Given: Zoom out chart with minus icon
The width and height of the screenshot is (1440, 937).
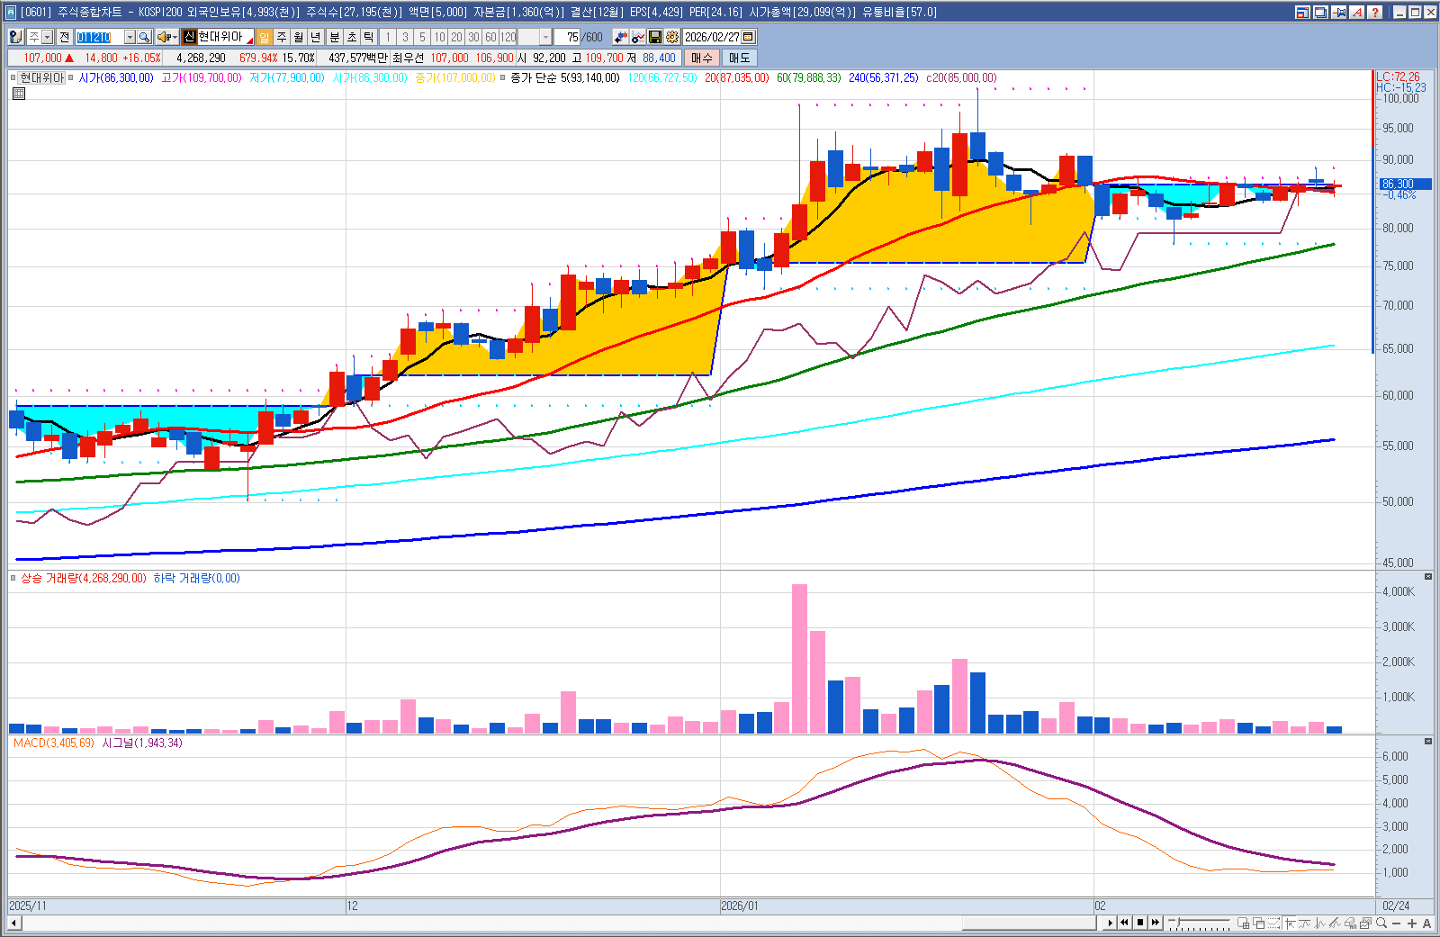Looking at the screenshot, I should click(1396, 923).
